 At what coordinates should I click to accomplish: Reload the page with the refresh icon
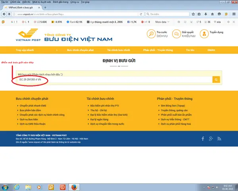pyautogui.click(x=141, y=14)
